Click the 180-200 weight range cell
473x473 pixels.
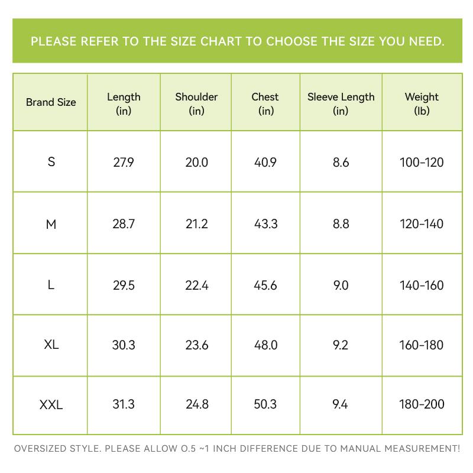[422, 404]
